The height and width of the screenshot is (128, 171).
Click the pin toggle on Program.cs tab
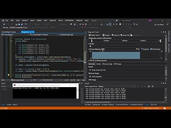[x=31, y=32]
